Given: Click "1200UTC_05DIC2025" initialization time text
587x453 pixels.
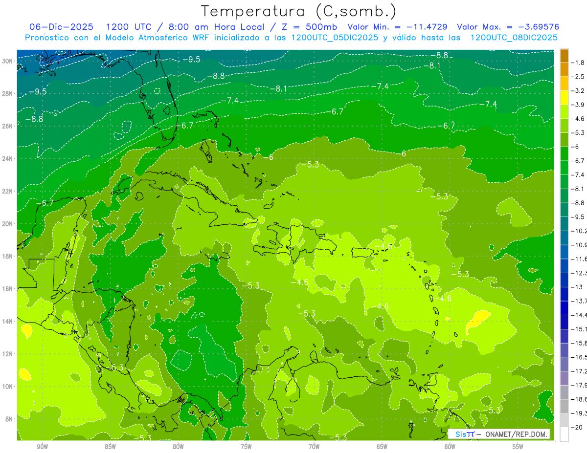Looking at the screenshot, I should pos(335,38).
